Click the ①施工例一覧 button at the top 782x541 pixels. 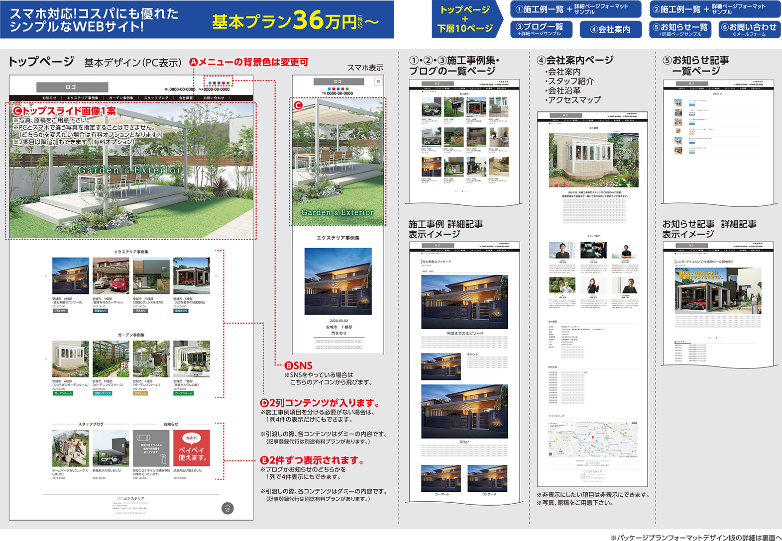click(576, 9)
